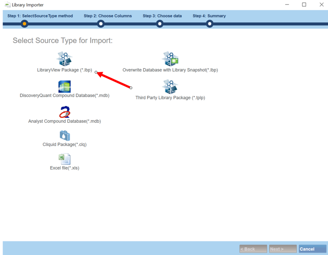
Task: Go to Step 2: Choose Columns
Action: (x=108, y=16)
